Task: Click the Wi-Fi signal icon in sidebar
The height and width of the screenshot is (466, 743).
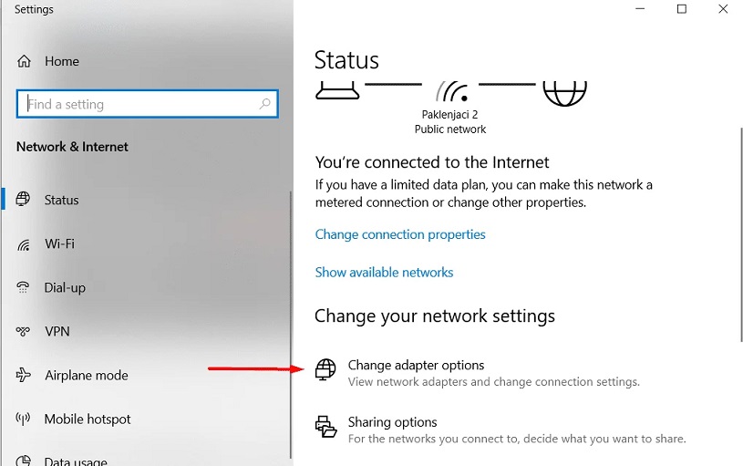Action: click(23, 244)
